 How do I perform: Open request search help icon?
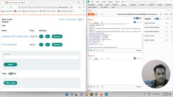coord(88,50)
